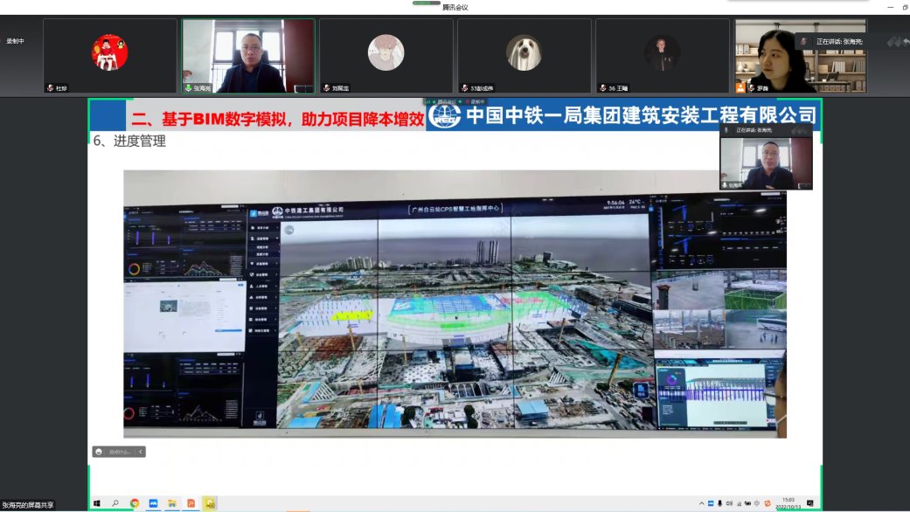Open Google Chrome from the shared taskbar

click(135, 503)
